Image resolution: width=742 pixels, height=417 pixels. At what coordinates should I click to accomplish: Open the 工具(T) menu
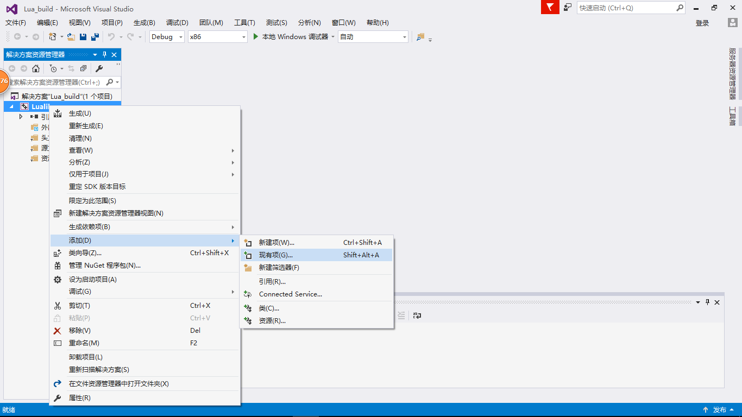pos(244,22)
